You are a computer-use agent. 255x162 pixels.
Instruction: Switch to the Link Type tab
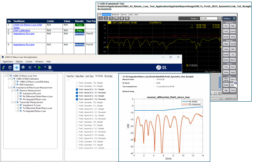[x=89, y=76]
